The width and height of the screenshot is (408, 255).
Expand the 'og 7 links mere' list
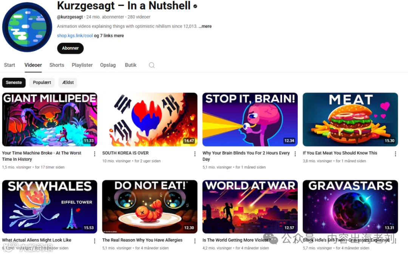pyautogui.click(x=109, y=35)
